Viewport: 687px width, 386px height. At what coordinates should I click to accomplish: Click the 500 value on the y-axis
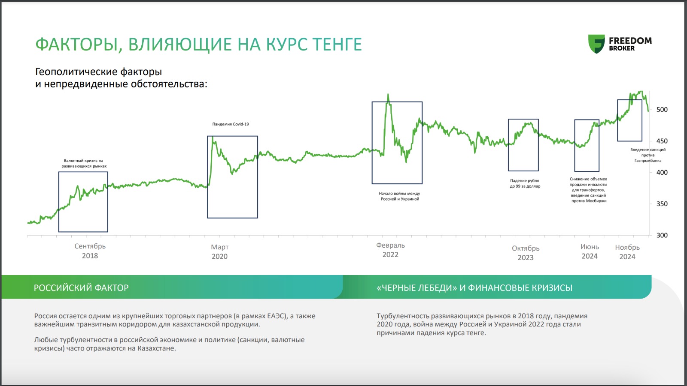pos(662,110)
